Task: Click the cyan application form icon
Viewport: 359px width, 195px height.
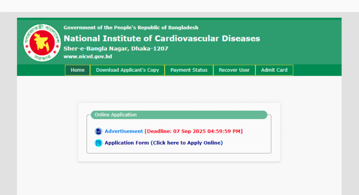Action: click(98, 143)
